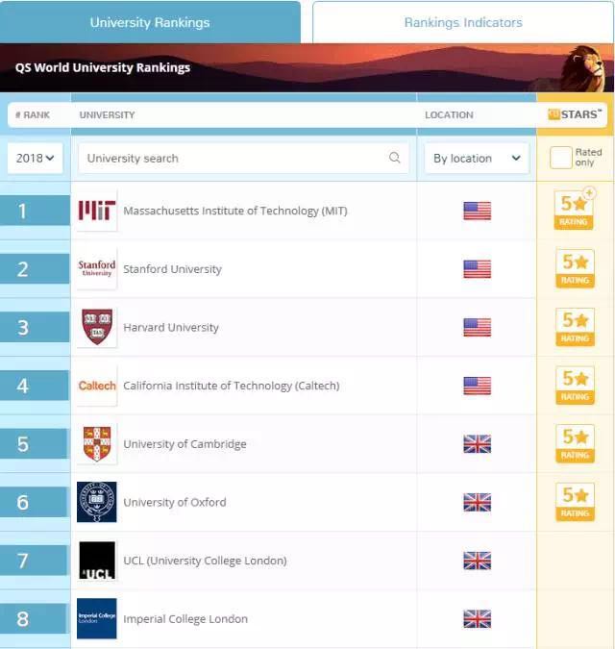The width and height of the screenshot is (615, 649).
Task: Click the UCL black logo
Action: point(97,561)
